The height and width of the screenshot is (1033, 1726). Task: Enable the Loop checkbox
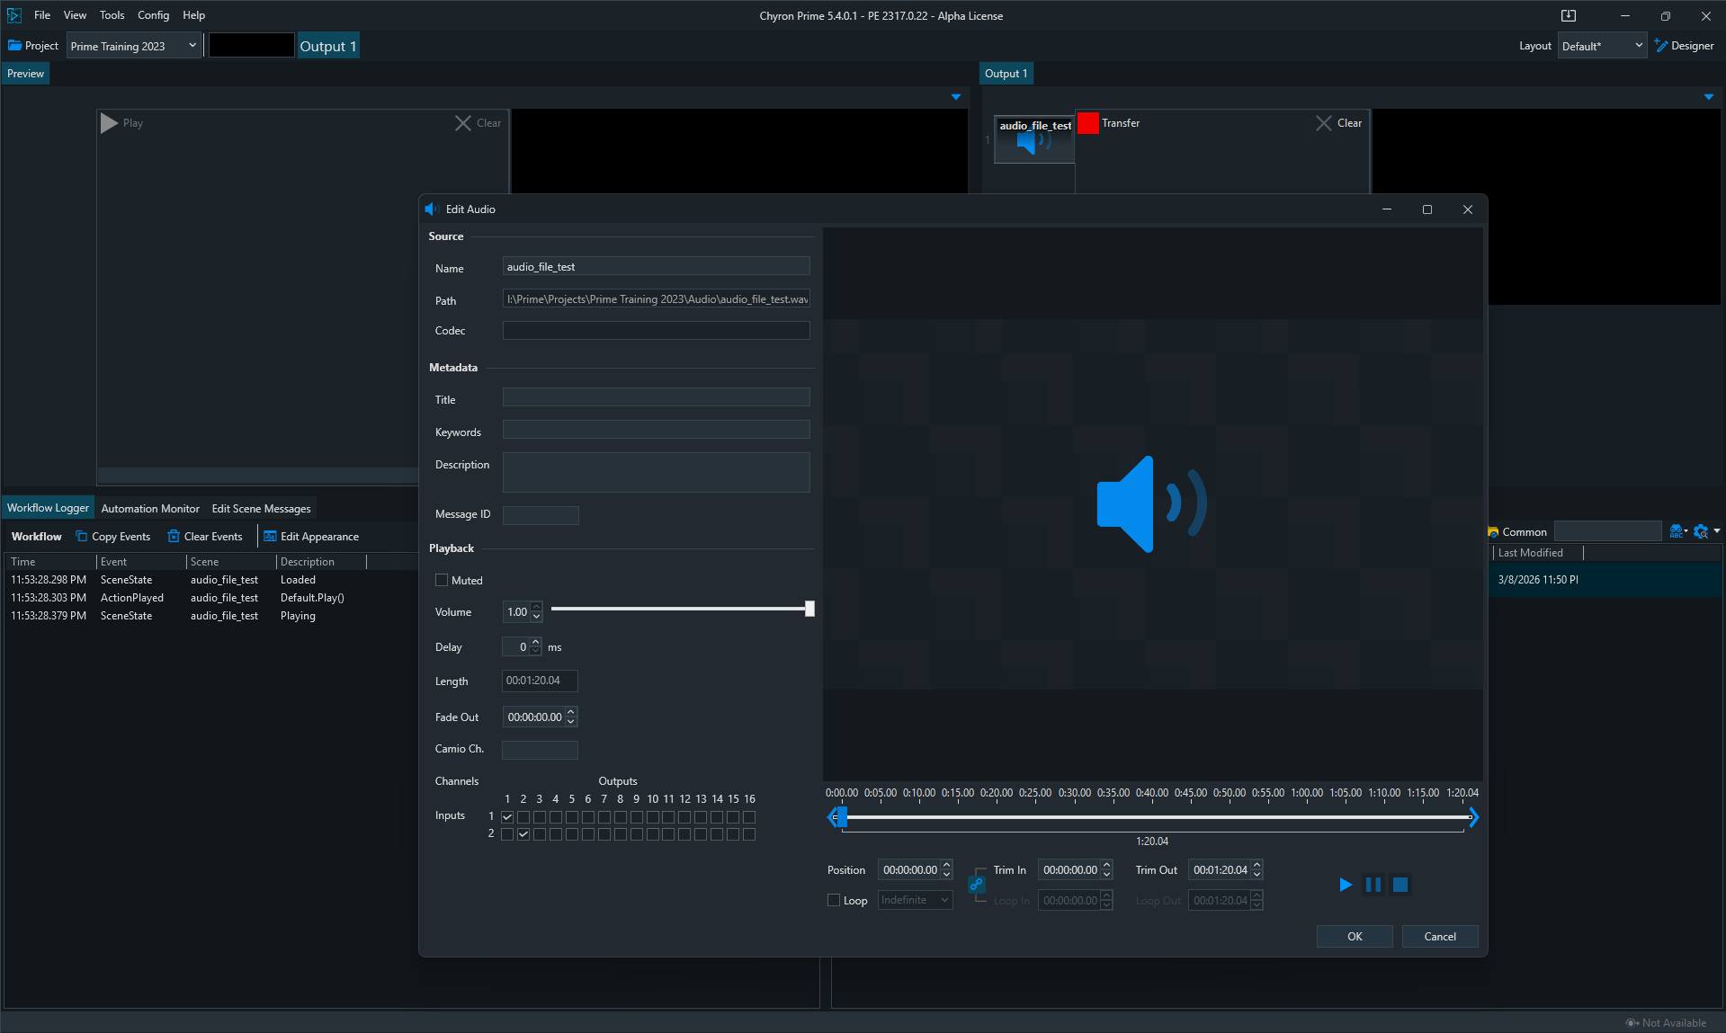[x=834, y=900]
